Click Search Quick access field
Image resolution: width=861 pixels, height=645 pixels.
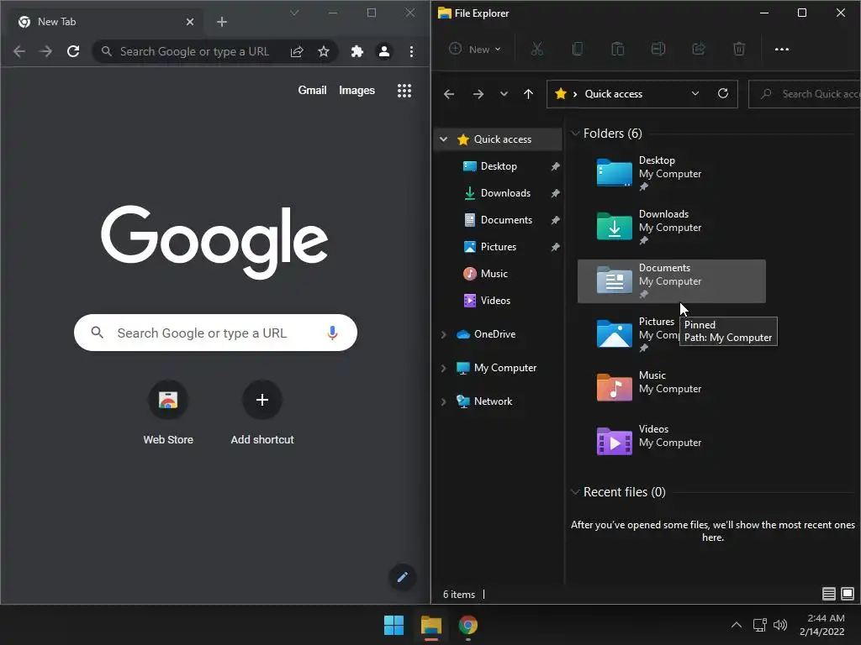805,94
